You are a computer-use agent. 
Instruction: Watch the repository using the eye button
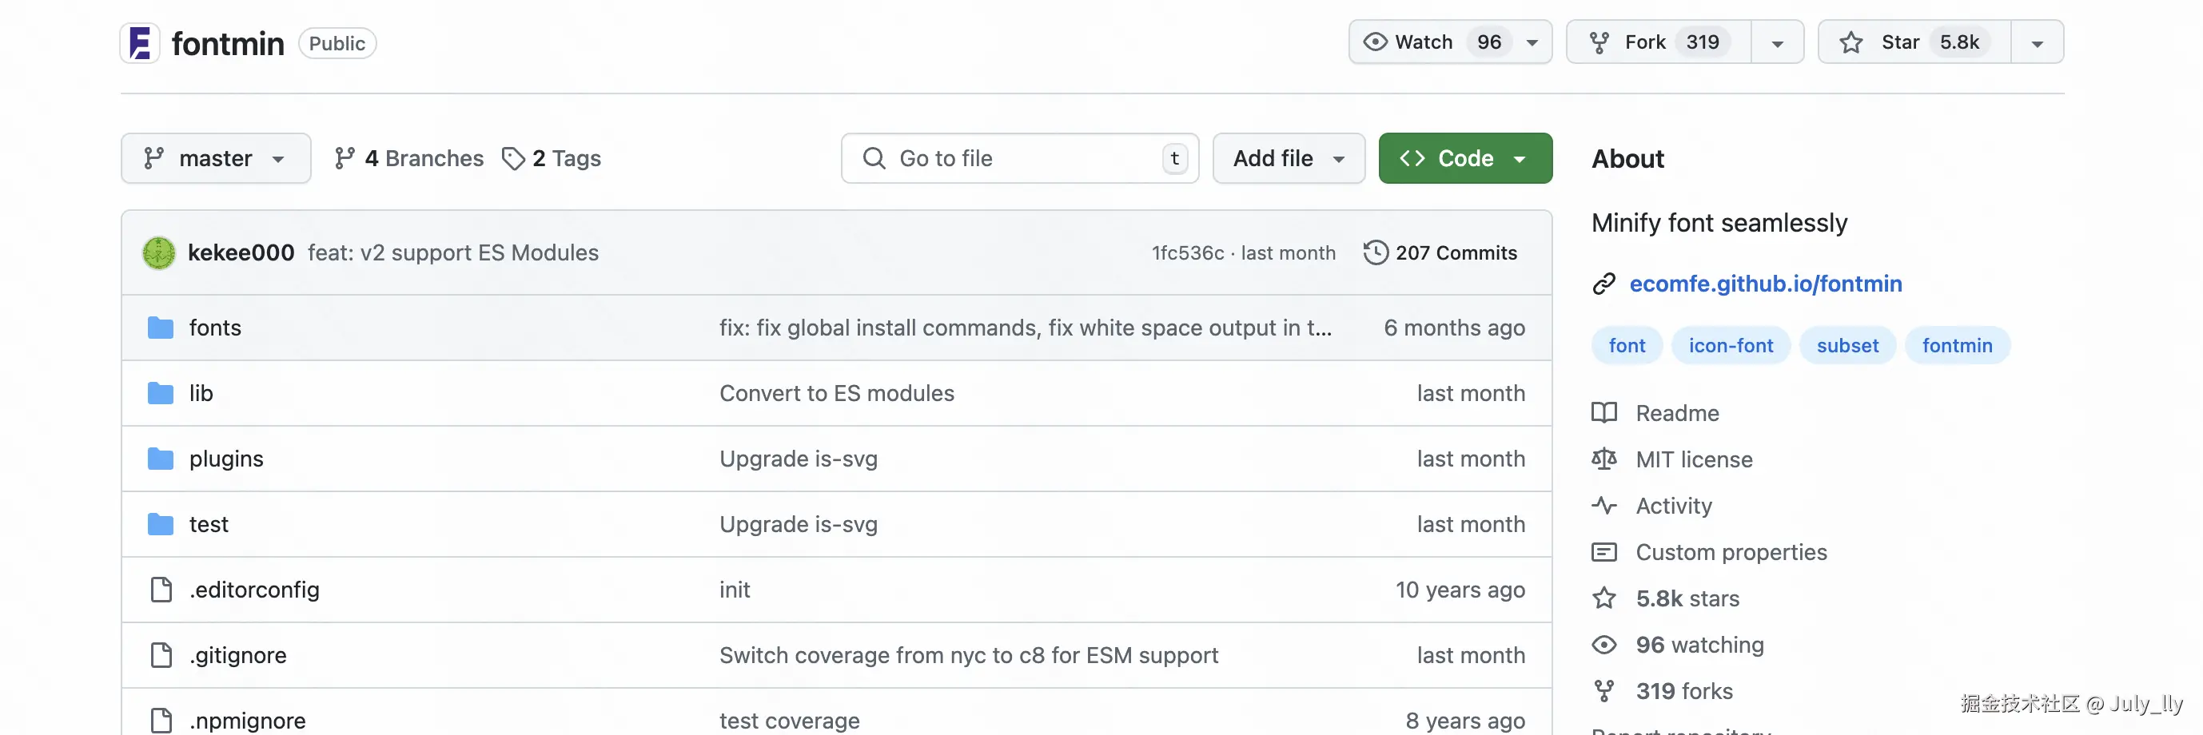1409,42
